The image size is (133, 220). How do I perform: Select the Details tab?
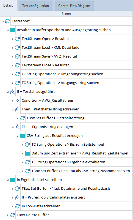click(x=8, y=6)
